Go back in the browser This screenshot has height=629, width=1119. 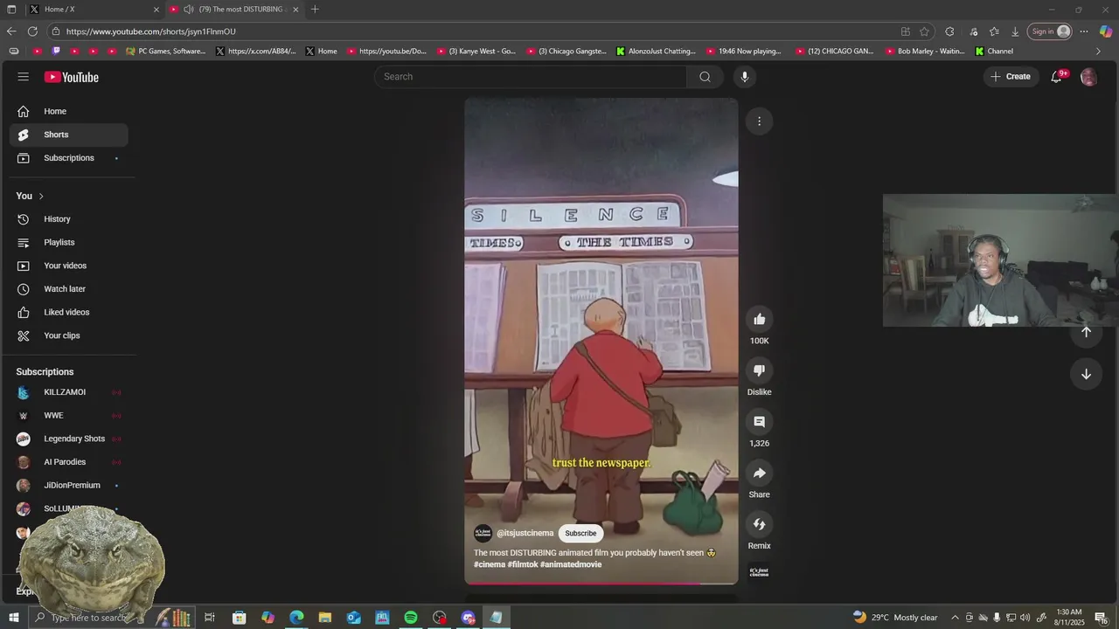tap(11, 31)
